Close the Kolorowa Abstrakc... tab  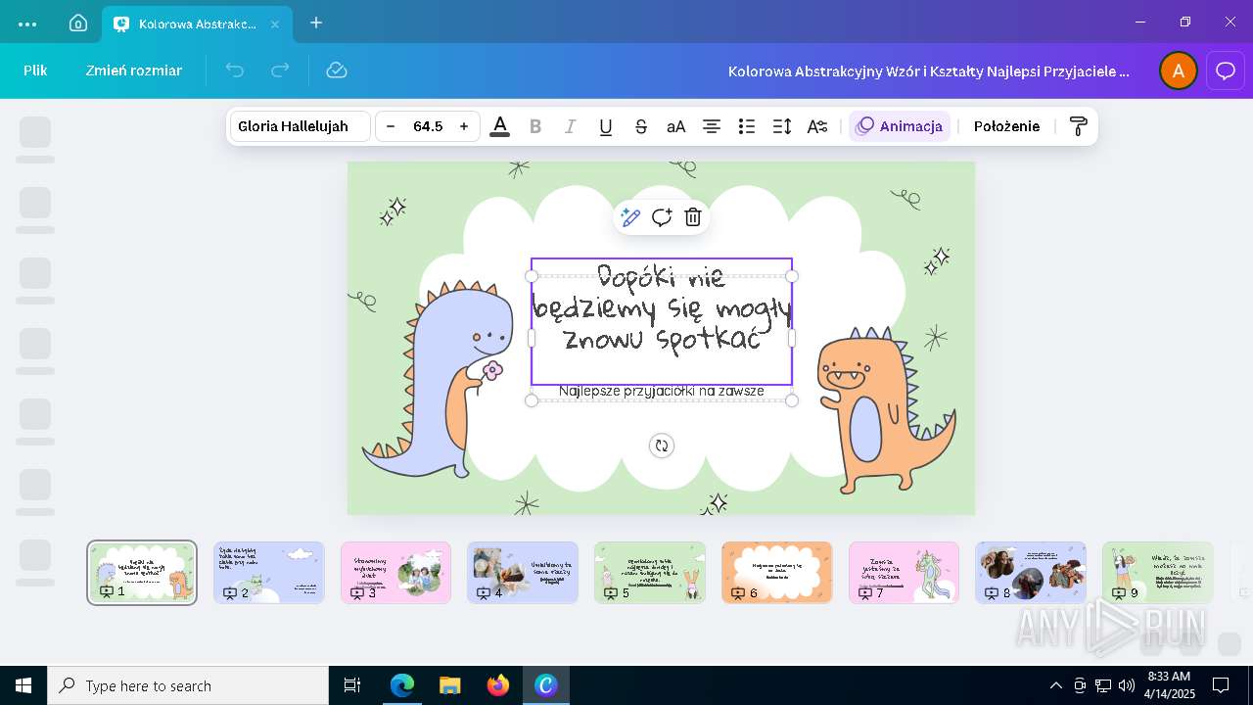[x=274, y=23]
